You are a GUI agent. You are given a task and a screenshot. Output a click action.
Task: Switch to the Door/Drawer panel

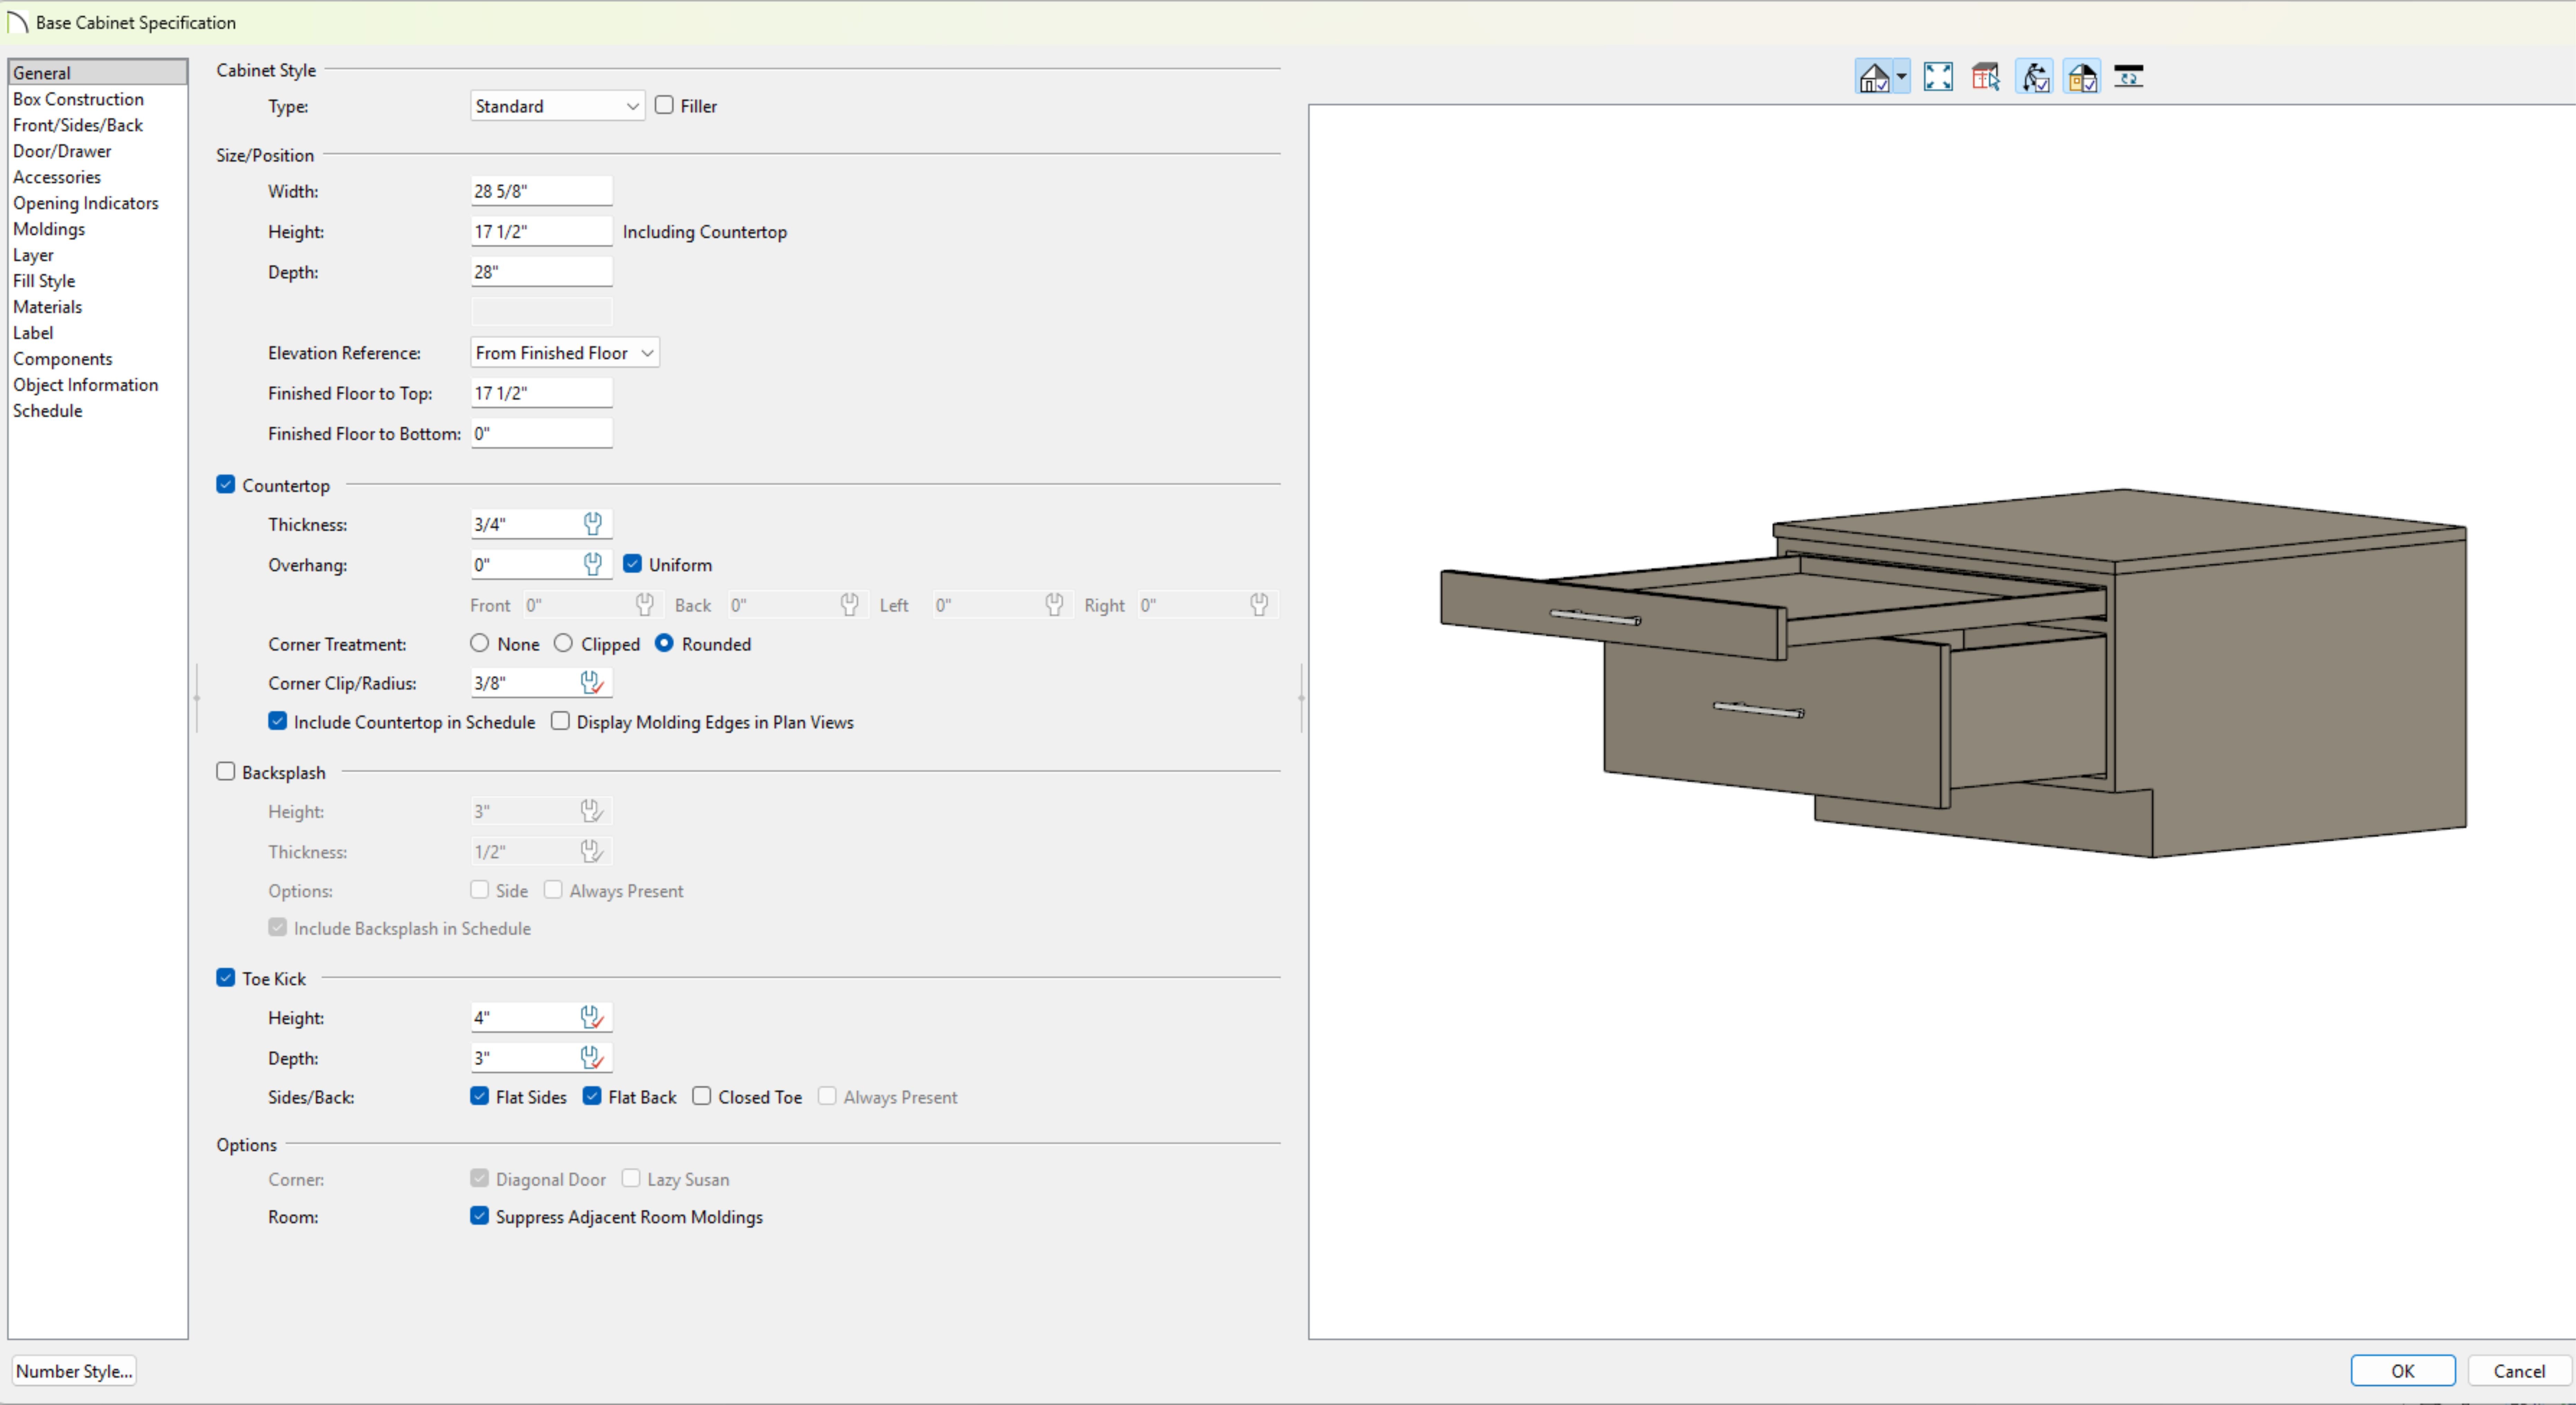(x=62, y=151)
